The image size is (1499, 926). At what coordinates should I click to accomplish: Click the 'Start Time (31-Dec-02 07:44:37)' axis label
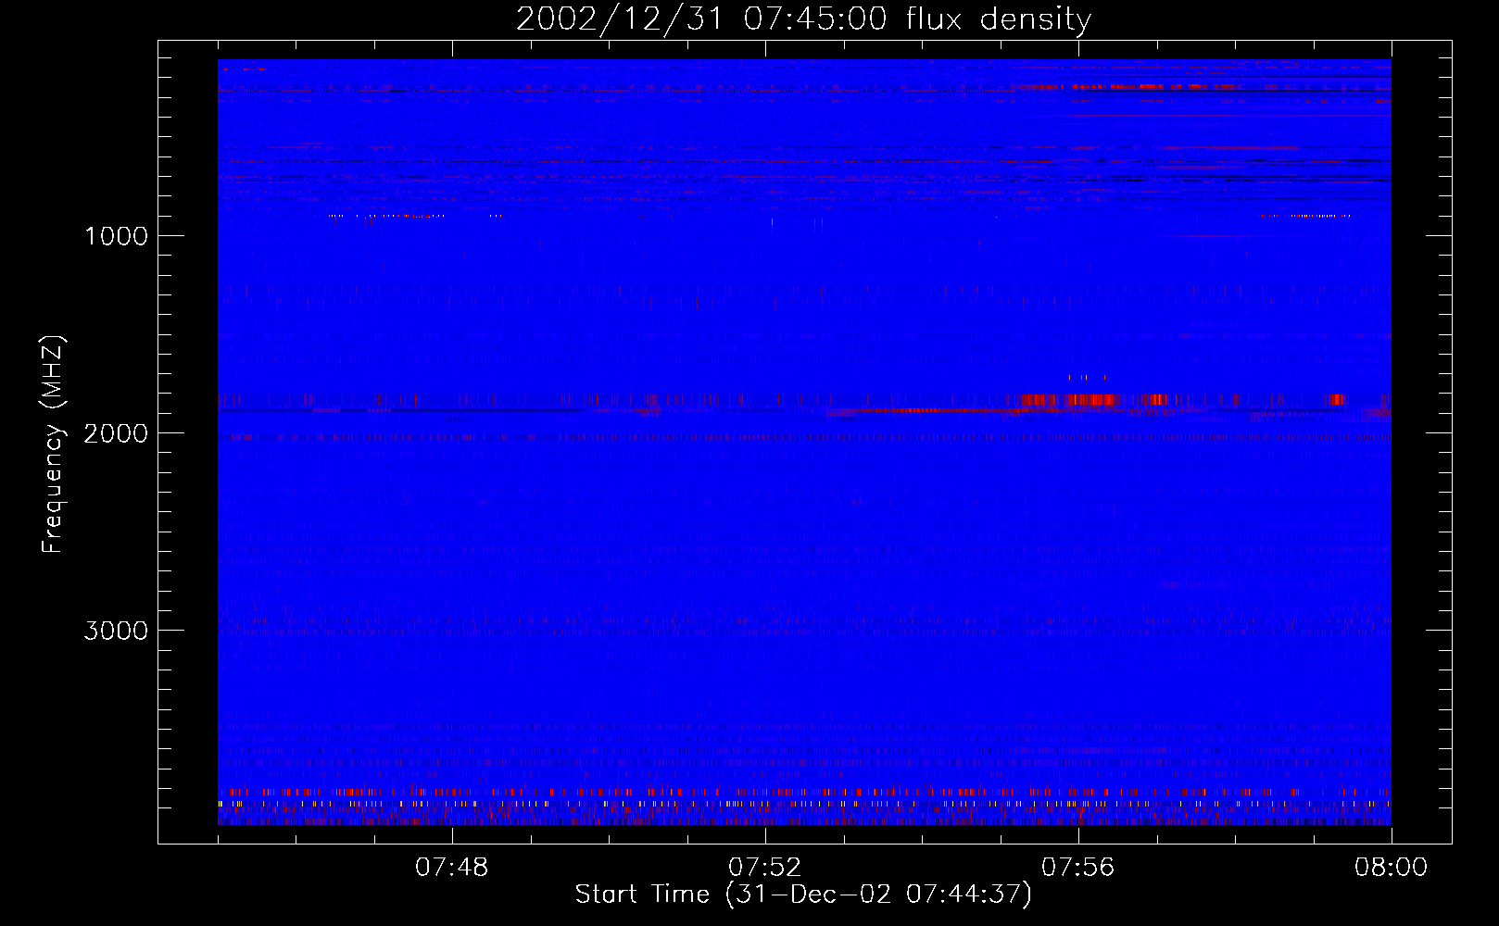click(803, 895)
